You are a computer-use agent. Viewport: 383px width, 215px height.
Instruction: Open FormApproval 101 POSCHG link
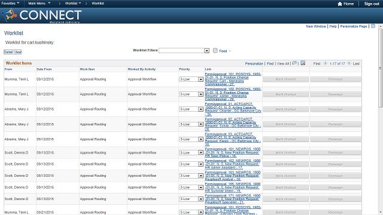click(x=233, y=79)
